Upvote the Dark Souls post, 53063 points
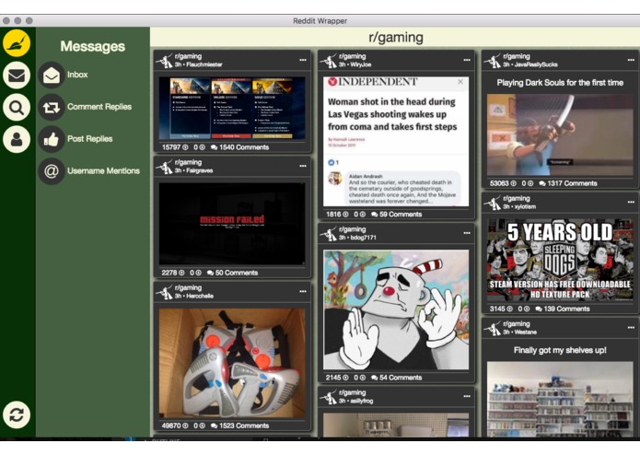Image resolution: width=640 pixels, height=455 pixels. tap(514, 183)
